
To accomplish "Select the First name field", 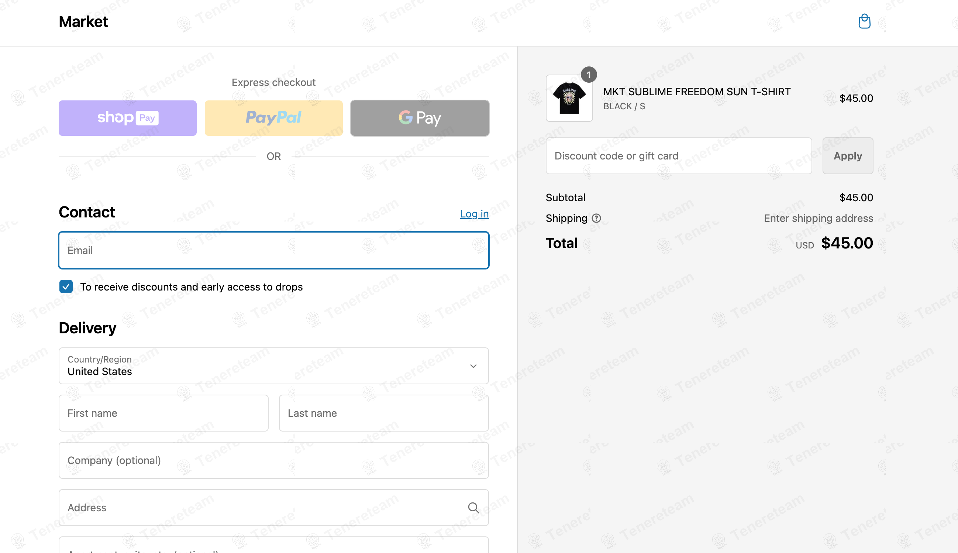I will tap(163, 413).
